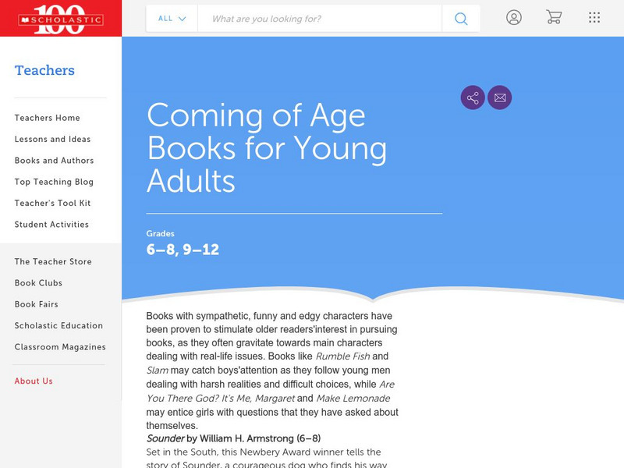This screenshot has height=468, width=624.
Task: Open the shopping cart icon
Action: tap(554, 17)
